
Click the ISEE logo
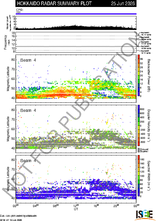point(144,215)
